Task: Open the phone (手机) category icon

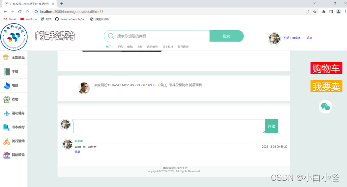Action: [x=7, y=72]
